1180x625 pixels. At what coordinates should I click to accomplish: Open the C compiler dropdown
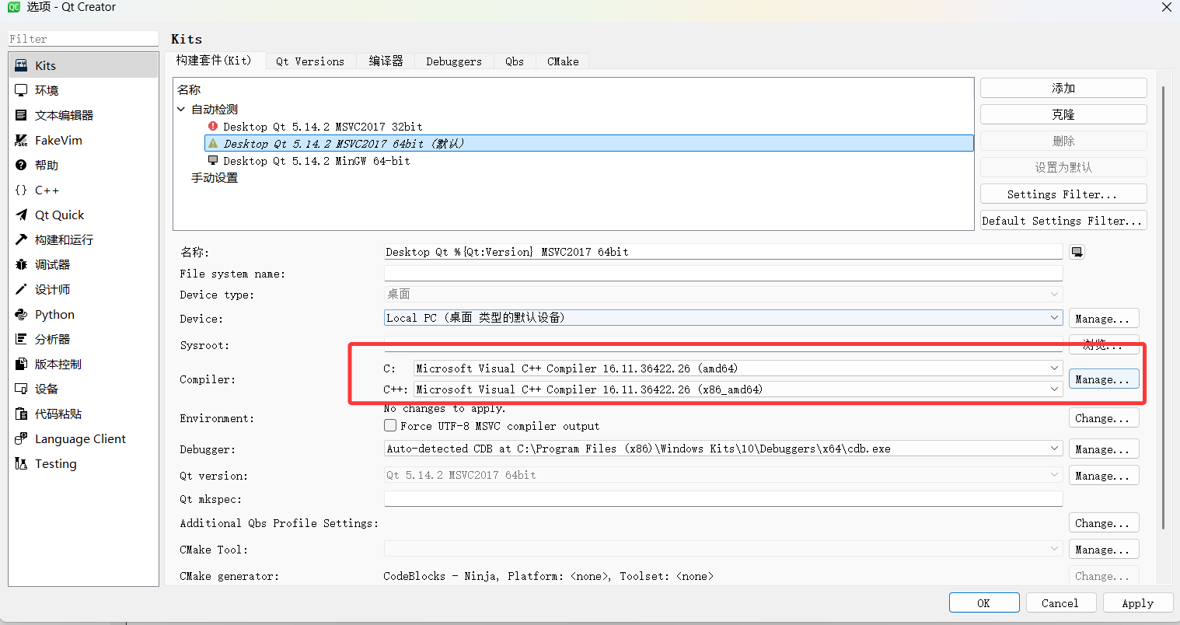pos(738,368)
